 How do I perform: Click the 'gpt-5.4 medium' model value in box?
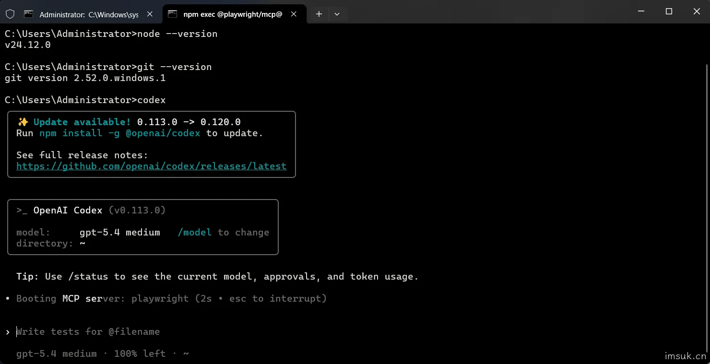[x=120, y=232]
